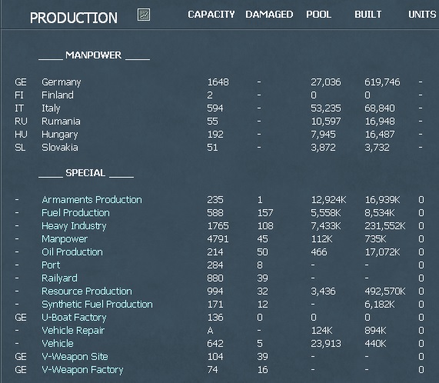Click the POOL column header
The width and height of the screenshot is (439, 383).
coord(318,15)
